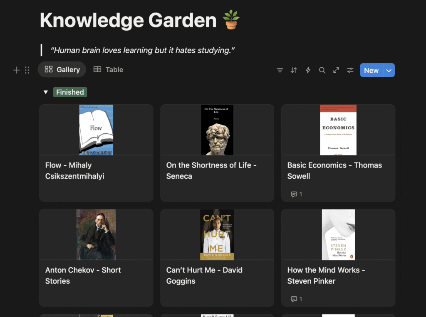Screen dimensions: 426x317
Task: Collapse the Finished group triangle
Action: (x=46, y=92)
